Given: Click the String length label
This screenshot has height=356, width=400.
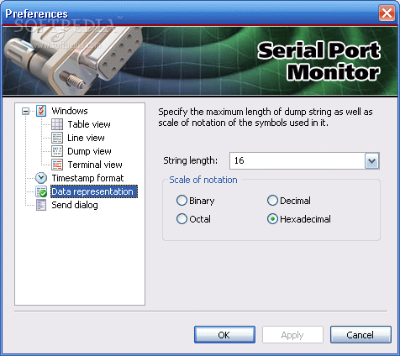Looking at the screenshot, I should 190,160.
